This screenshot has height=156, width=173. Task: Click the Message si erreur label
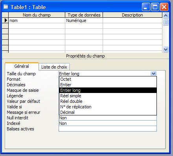tap(24, 112)
